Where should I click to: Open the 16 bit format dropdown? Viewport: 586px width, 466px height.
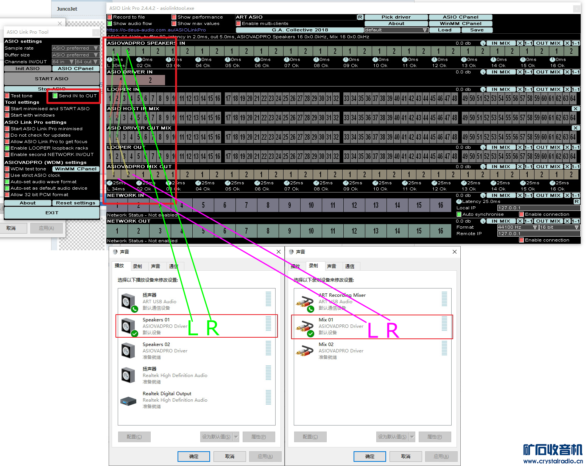tap(560, 227)
